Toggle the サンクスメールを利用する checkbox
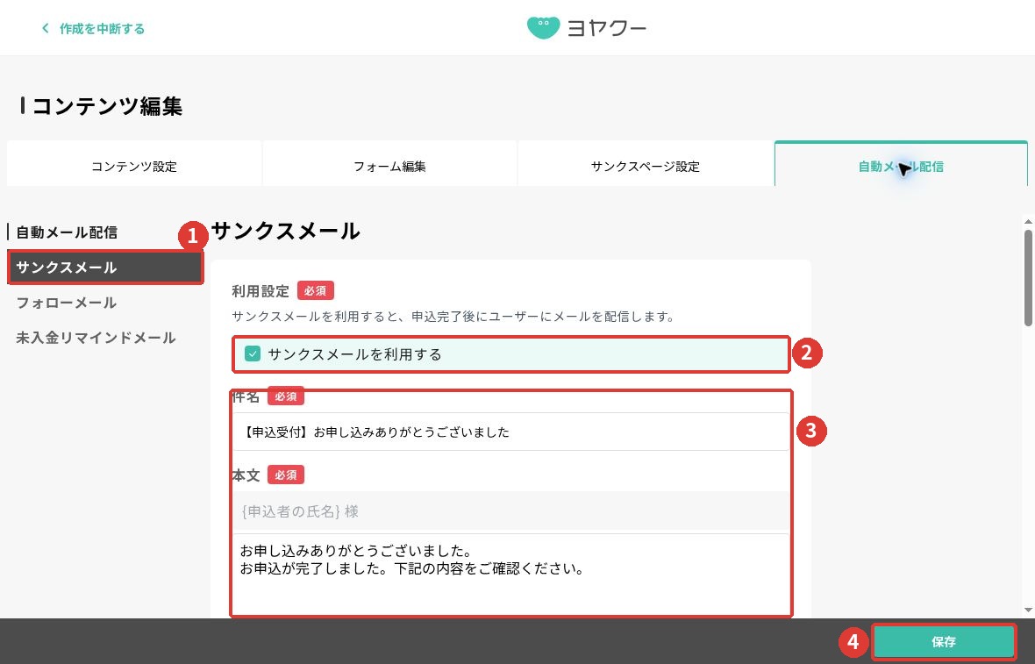The height and width of the screenshot is (664, 1035). point(252,353)
